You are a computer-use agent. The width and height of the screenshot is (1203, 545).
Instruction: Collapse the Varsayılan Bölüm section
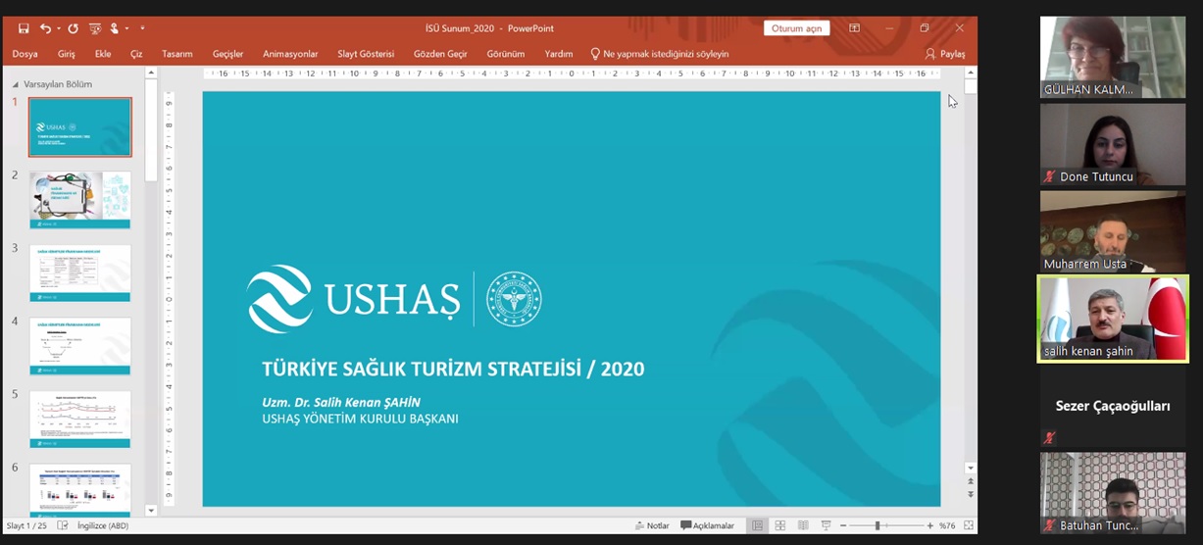(16, 84)
